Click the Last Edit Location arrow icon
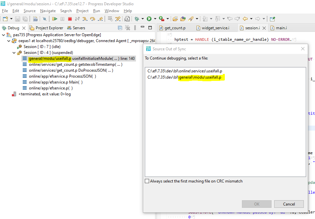The width and height of the screenshot is (315, 219). [230, 19]
